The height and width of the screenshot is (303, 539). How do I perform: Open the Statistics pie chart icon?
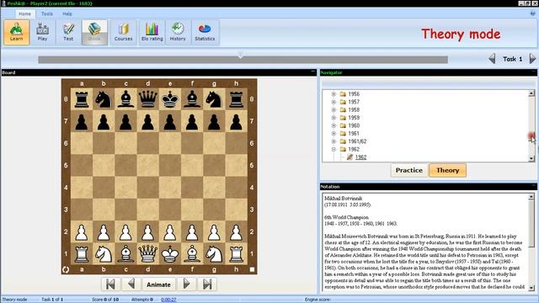coord(205,32)
